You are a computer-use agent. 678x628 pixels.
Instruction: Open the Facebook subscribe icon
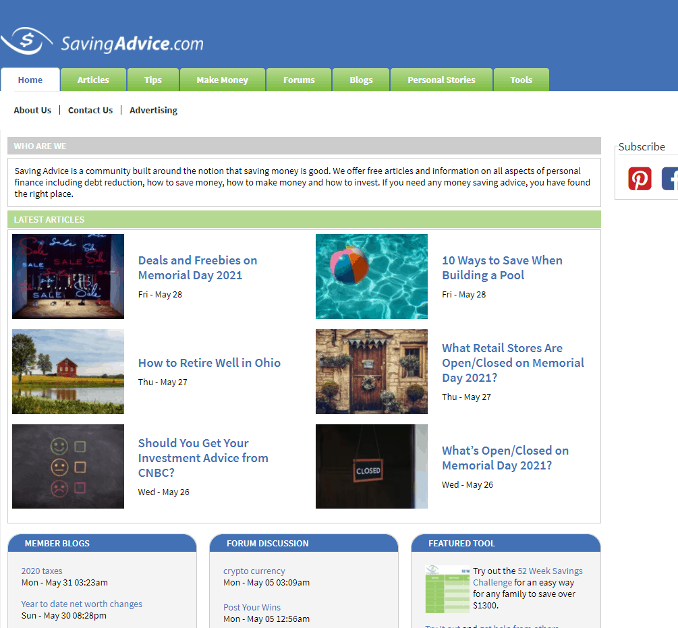(x=670, y=179)
